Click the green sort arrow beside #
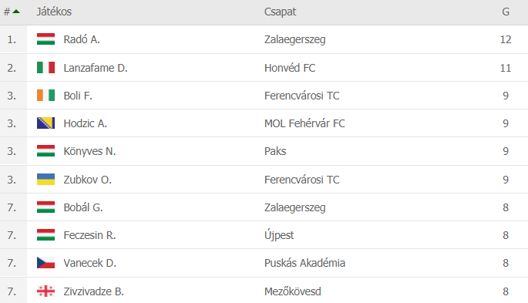This screenshot has height=303, width=528. (x=16, y=12)
